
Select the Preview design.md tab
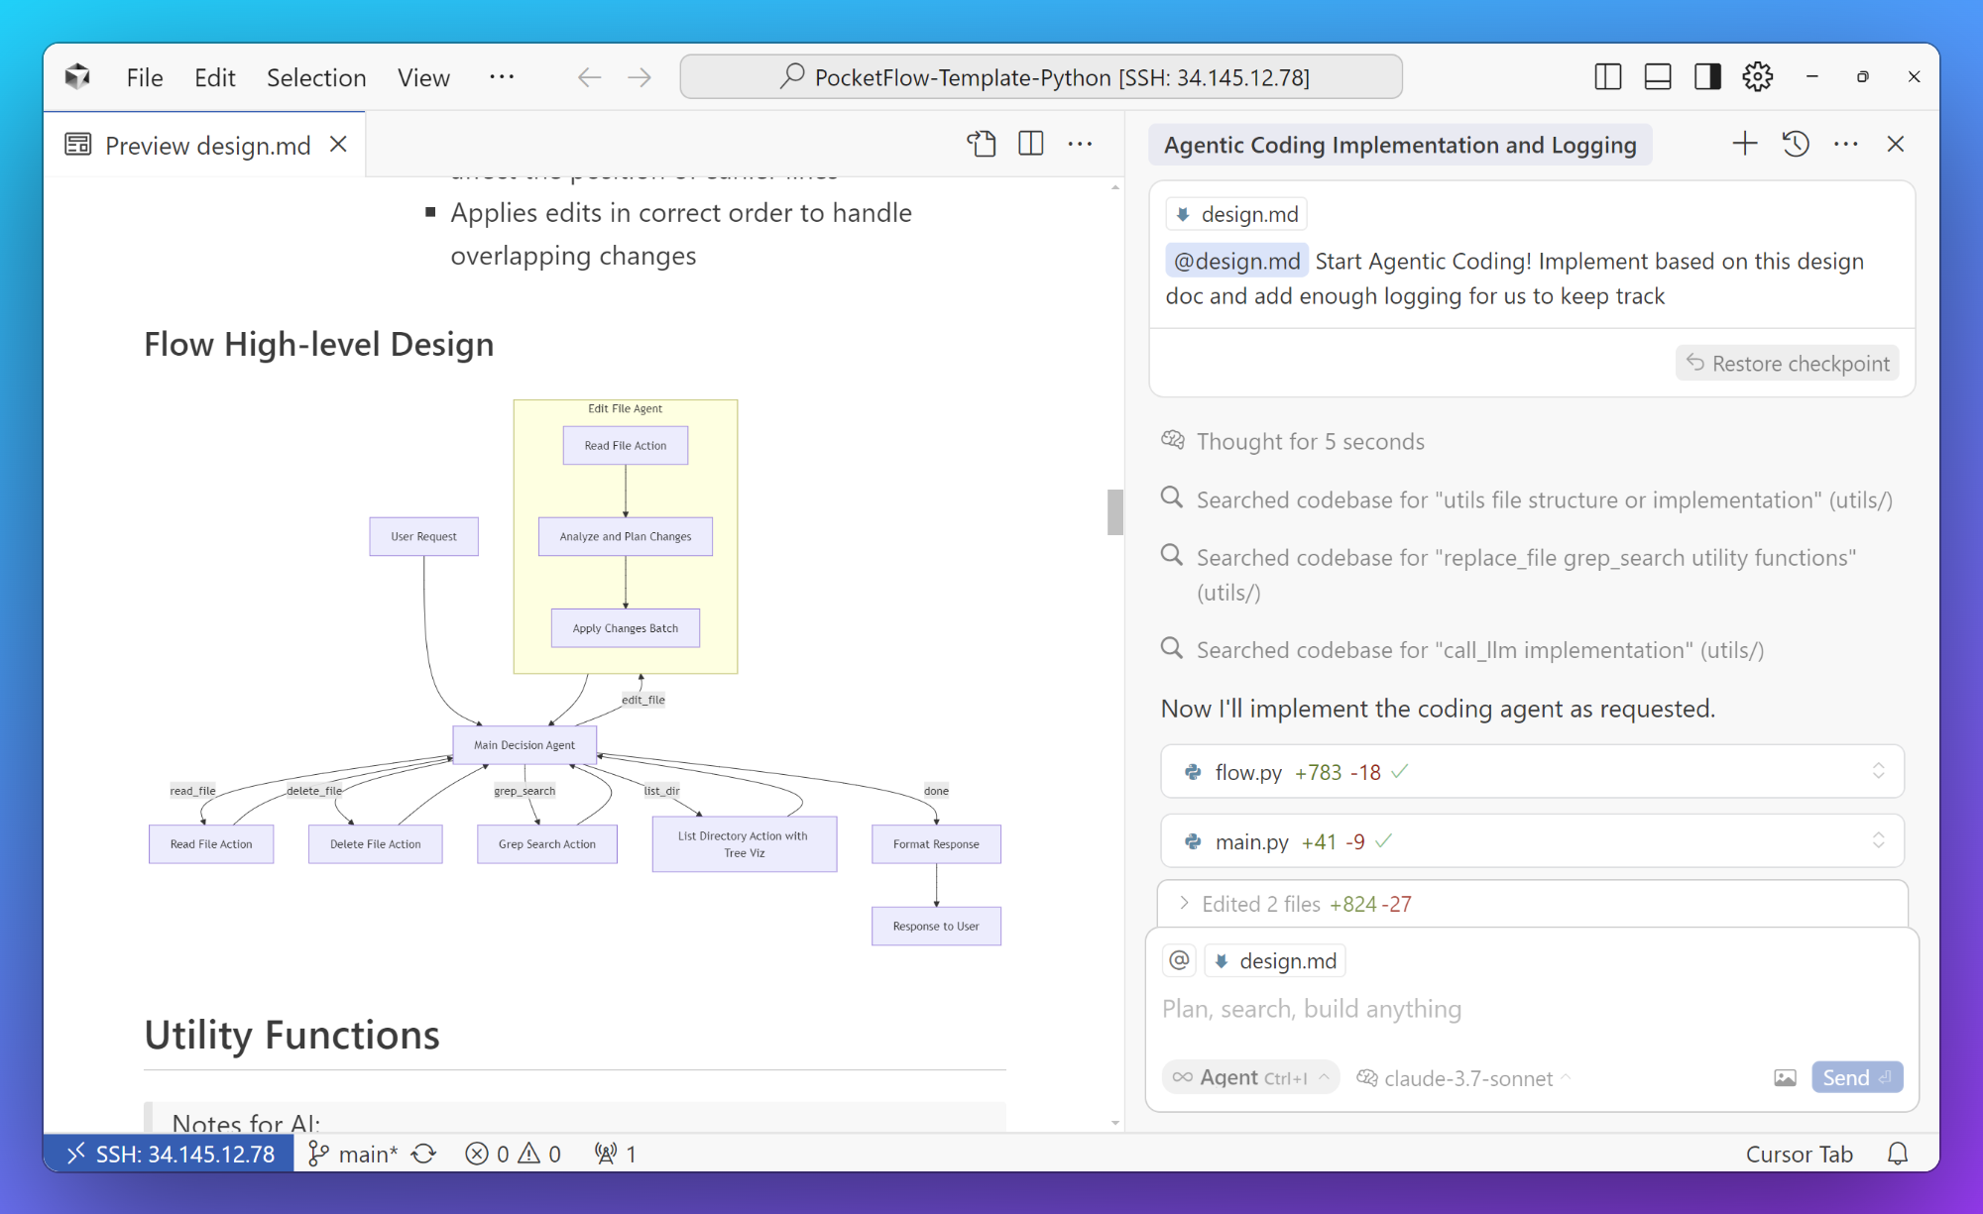click(205, 145)
